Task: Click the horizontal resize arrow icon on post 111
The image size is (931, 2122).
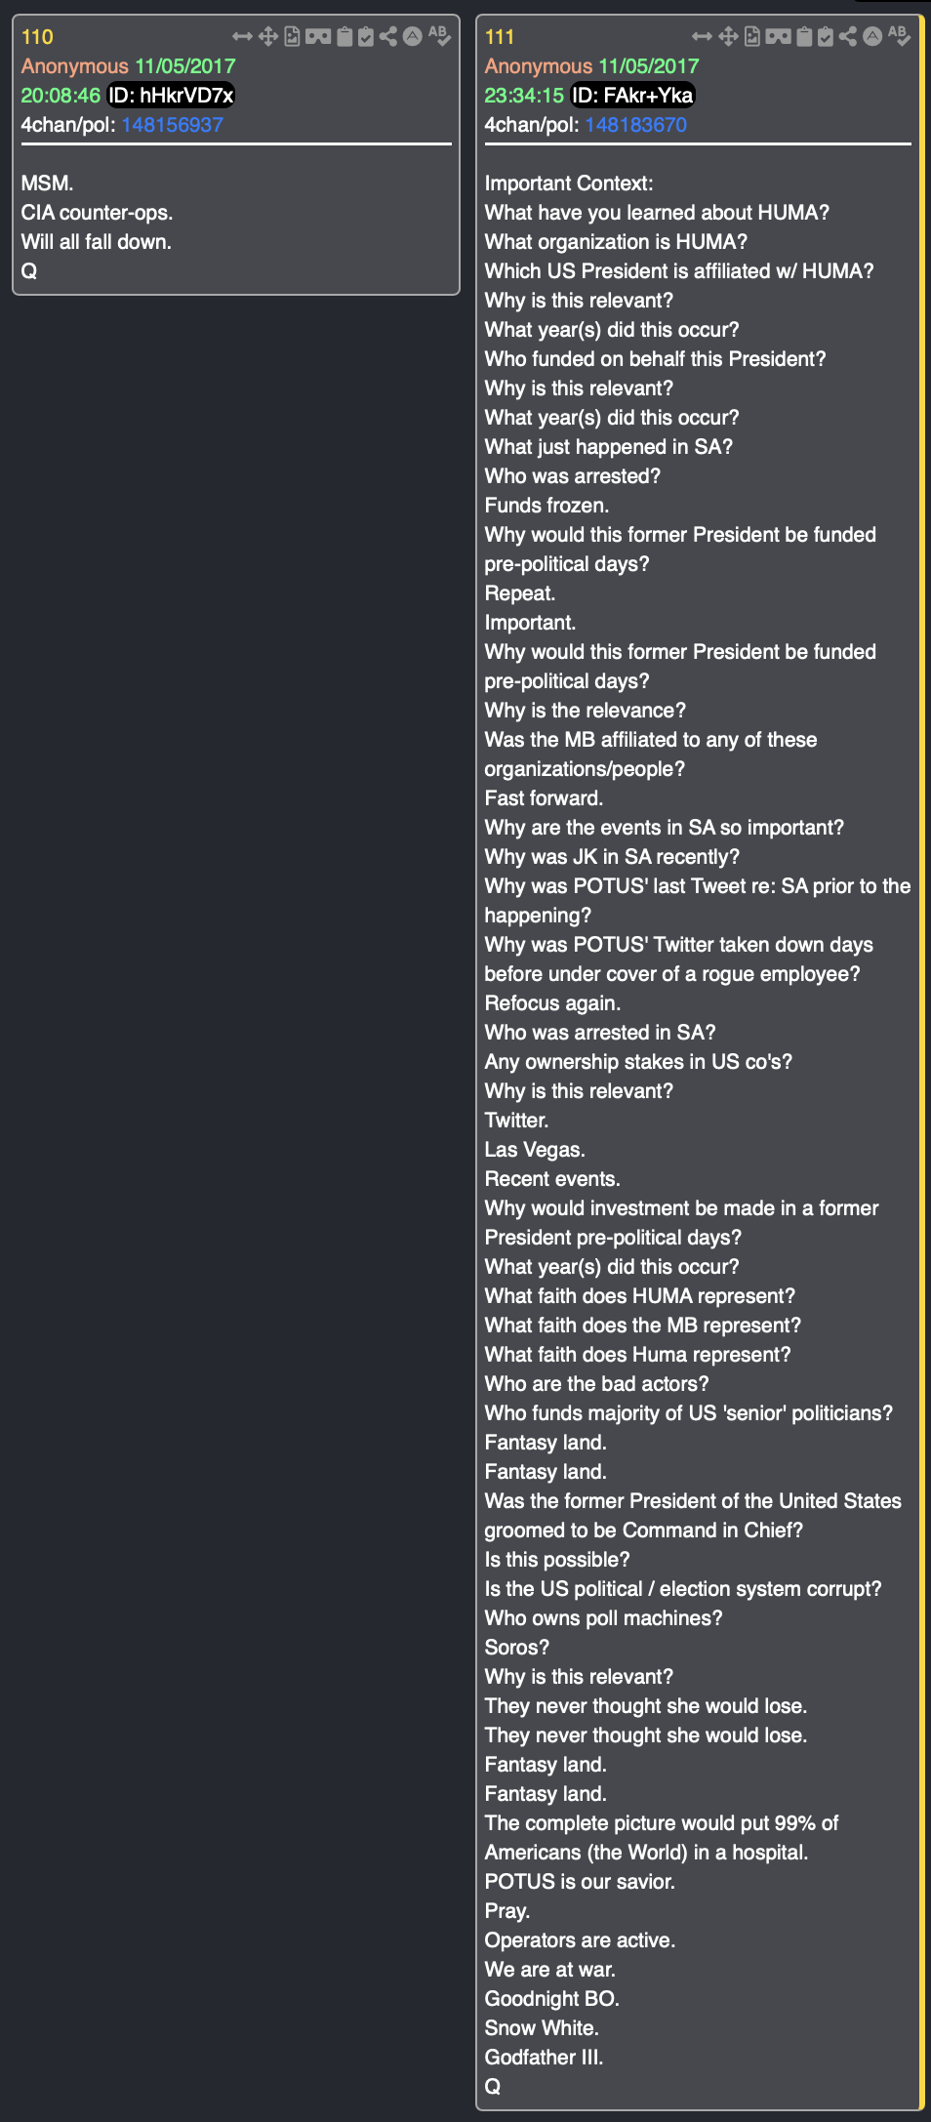Action: 702,37
